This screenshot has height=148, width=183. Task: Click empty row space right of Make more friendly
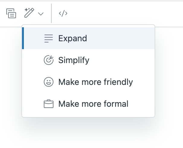point(144,82)
